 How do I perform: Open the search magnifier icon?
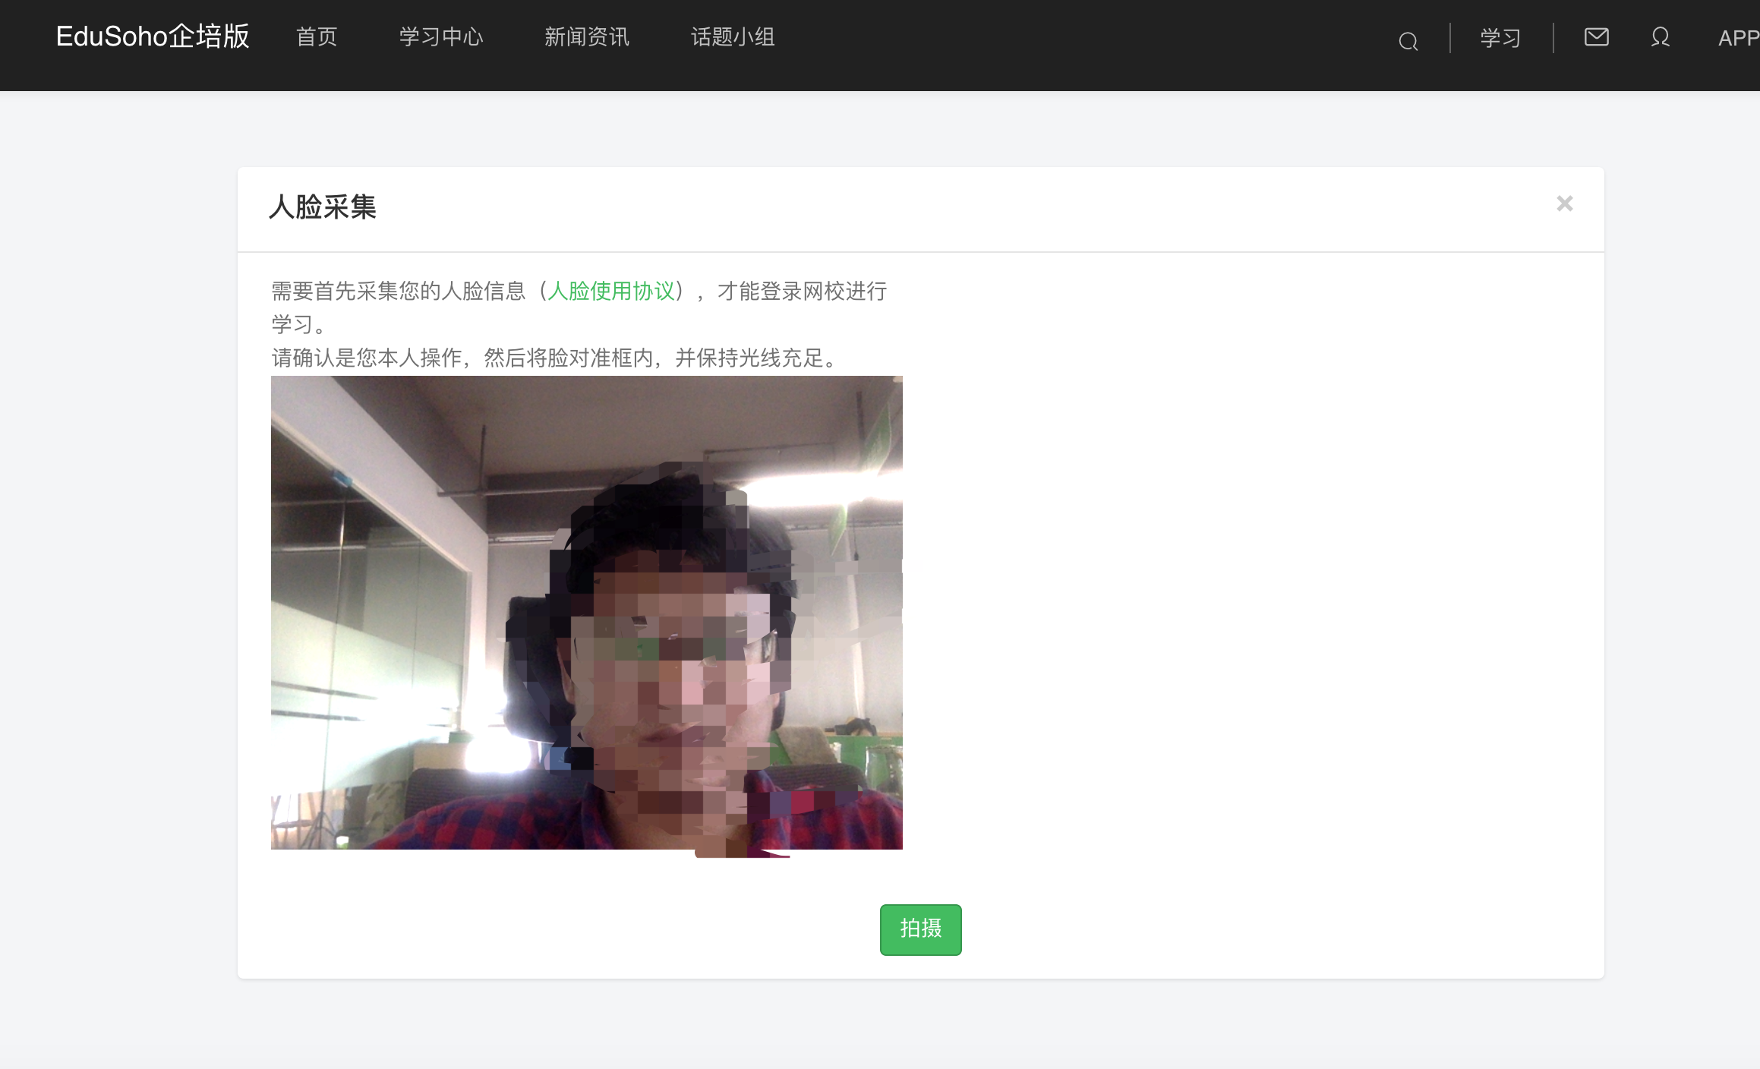point(1408,40)
